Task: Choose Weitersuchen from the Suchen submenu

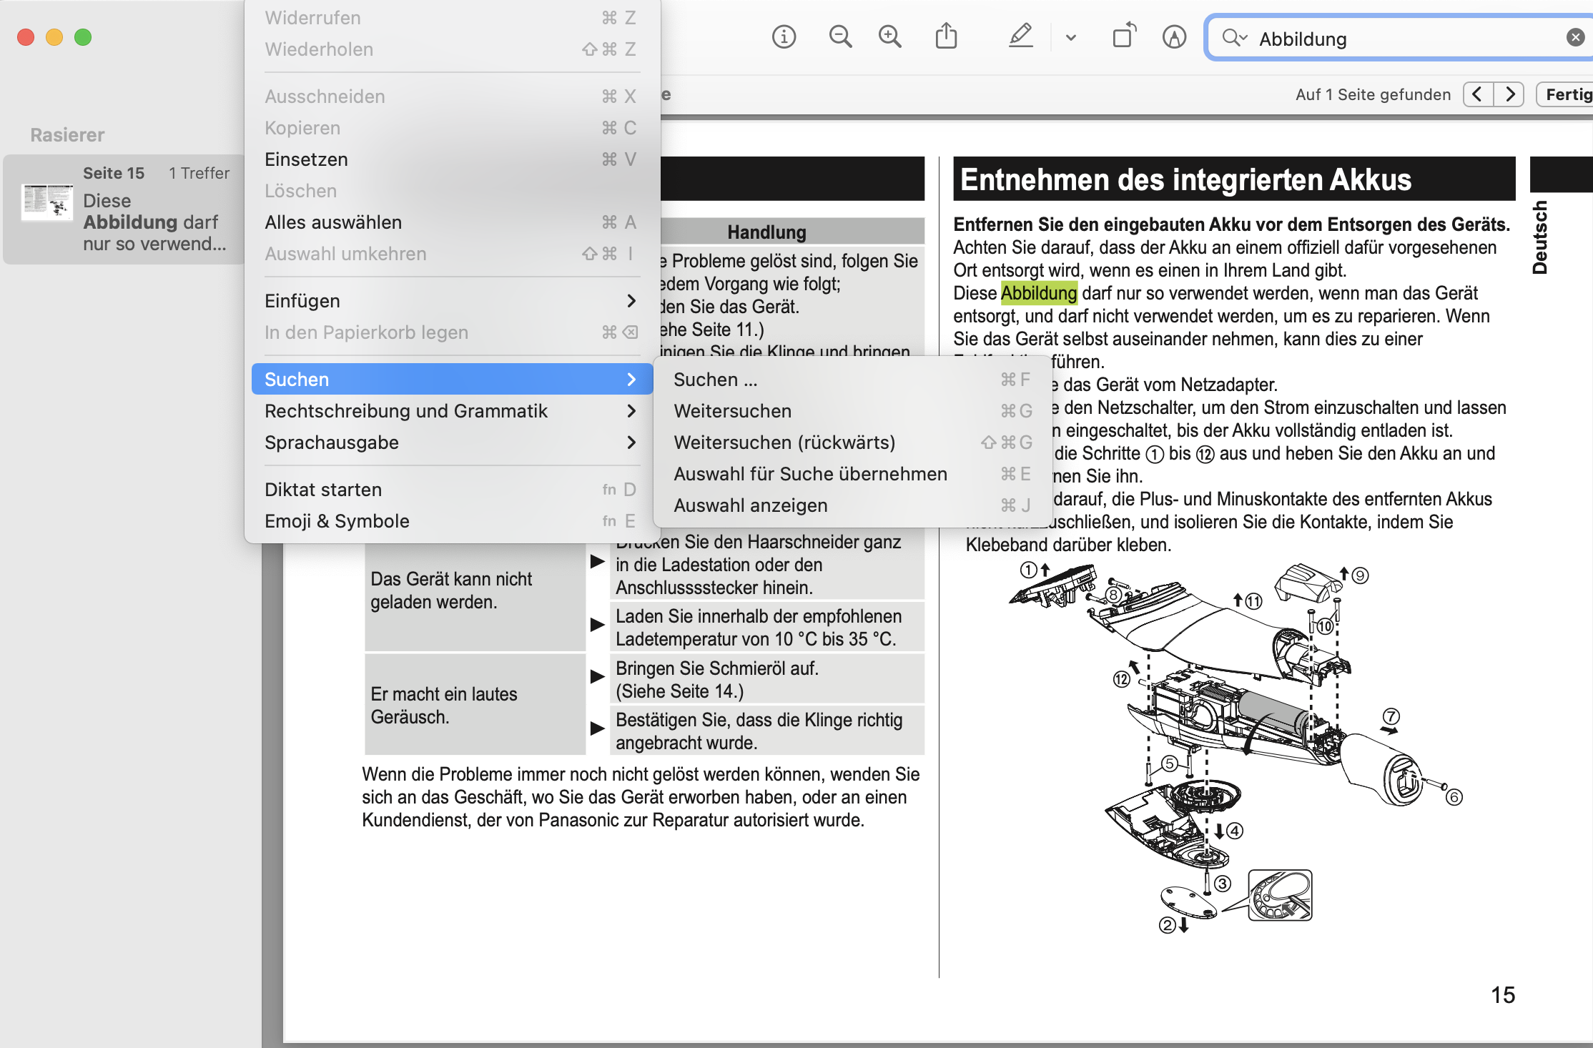Action: pyautogui.click(x=732, y=410)
